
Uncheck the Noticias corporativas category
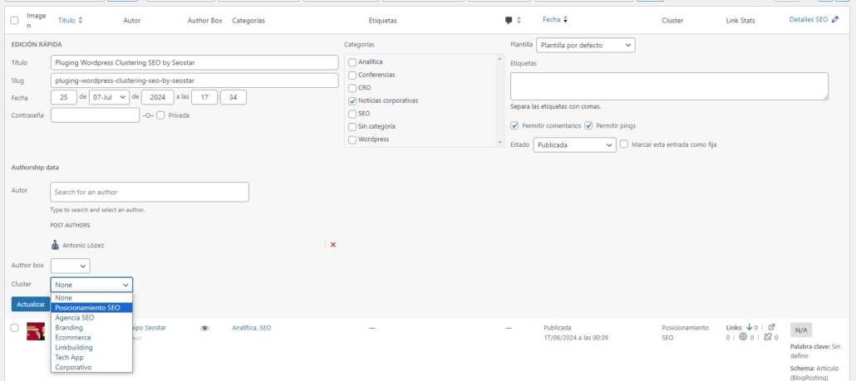[x=352, y=100]
